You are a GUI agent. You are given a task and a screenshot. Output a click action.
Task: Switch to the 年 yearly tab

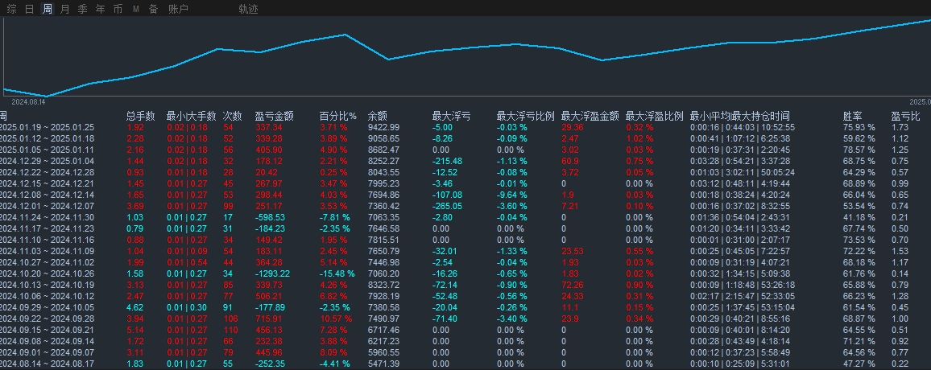pyautogui.click(x=101, y=9)
